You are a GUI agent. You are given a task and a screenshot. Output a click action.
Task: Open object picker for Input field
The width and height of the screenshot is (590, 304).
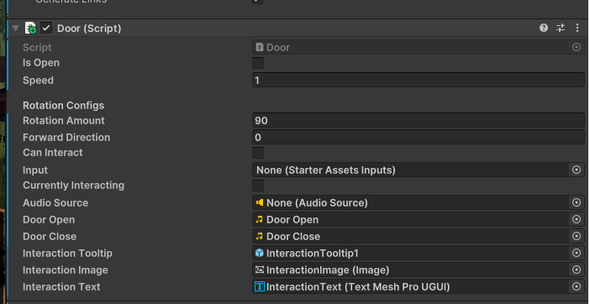[576, 170]
